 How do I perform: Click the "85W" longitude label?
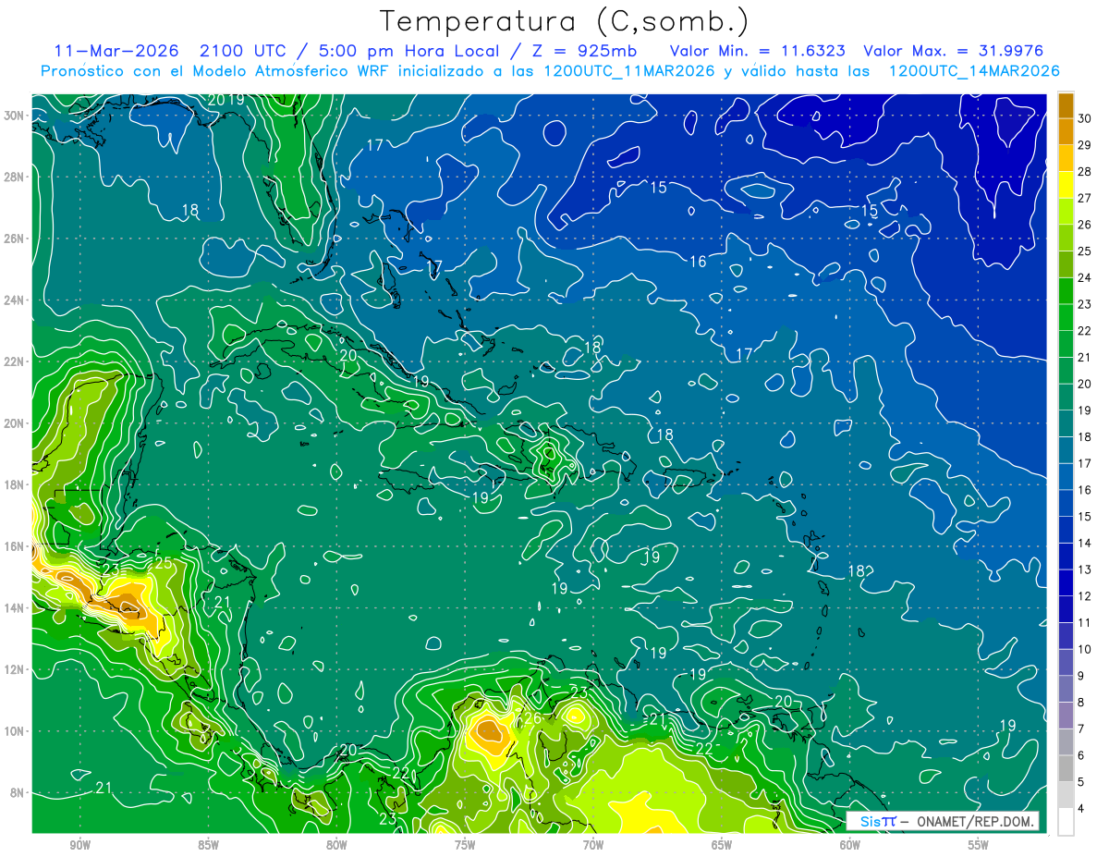click(208, 845)
